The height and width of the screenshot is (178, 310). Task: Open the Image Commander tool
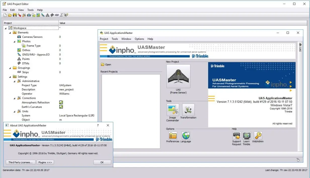[x=173, y=110]
